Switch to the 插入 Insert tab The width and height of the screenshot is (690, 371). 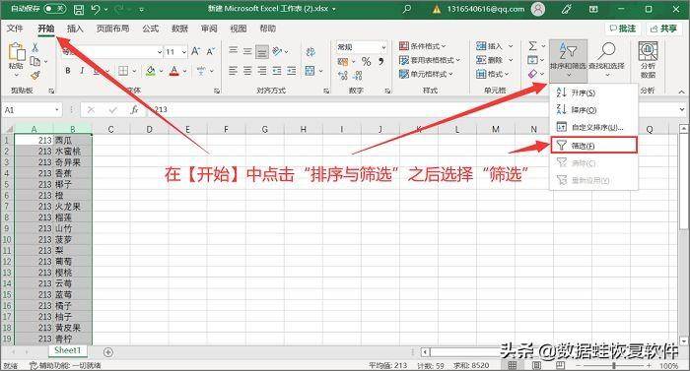tap(75, 29)
